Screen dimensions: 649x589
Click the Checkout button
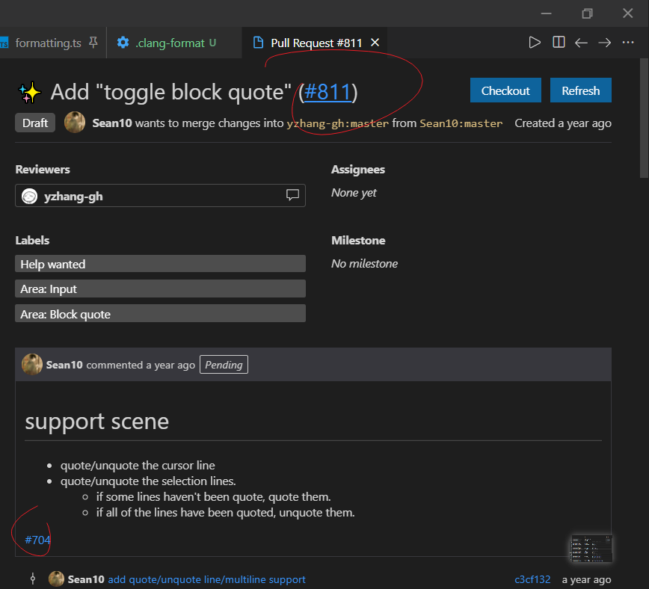(x=505, y=90)
